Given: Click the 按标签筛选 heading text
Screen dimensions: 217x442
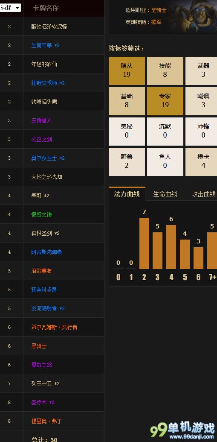Looking at the screenshot, I should (x=126, y=49).
